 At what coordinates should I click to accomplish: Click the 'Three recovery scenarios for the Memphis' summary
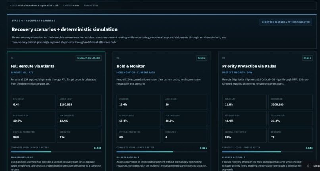coord(119,40)
